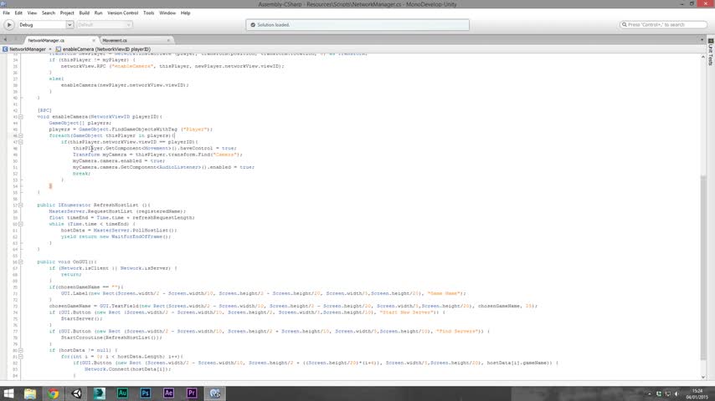Click the Run play button in toolbar
The height and width of the screenshot is (401, 715).
(x=8, y=24)
